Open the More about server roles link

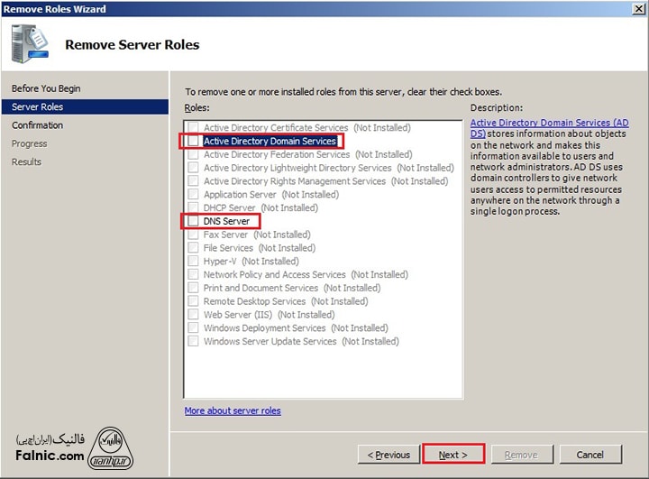pyautogui.click(x=233, y=410)
